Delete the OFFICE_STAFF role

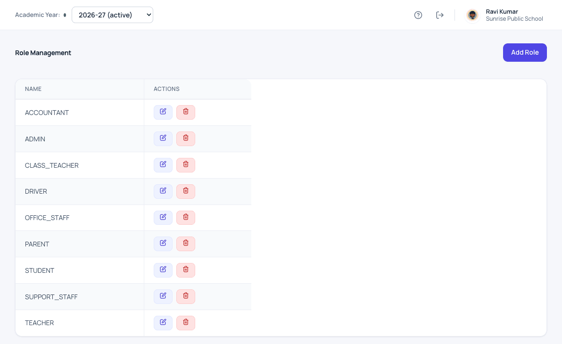186,218
